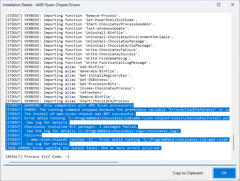Maximize the Installation Details window
Image resolution: width=240 pixels, height=181 pixels.
(219, 5)
